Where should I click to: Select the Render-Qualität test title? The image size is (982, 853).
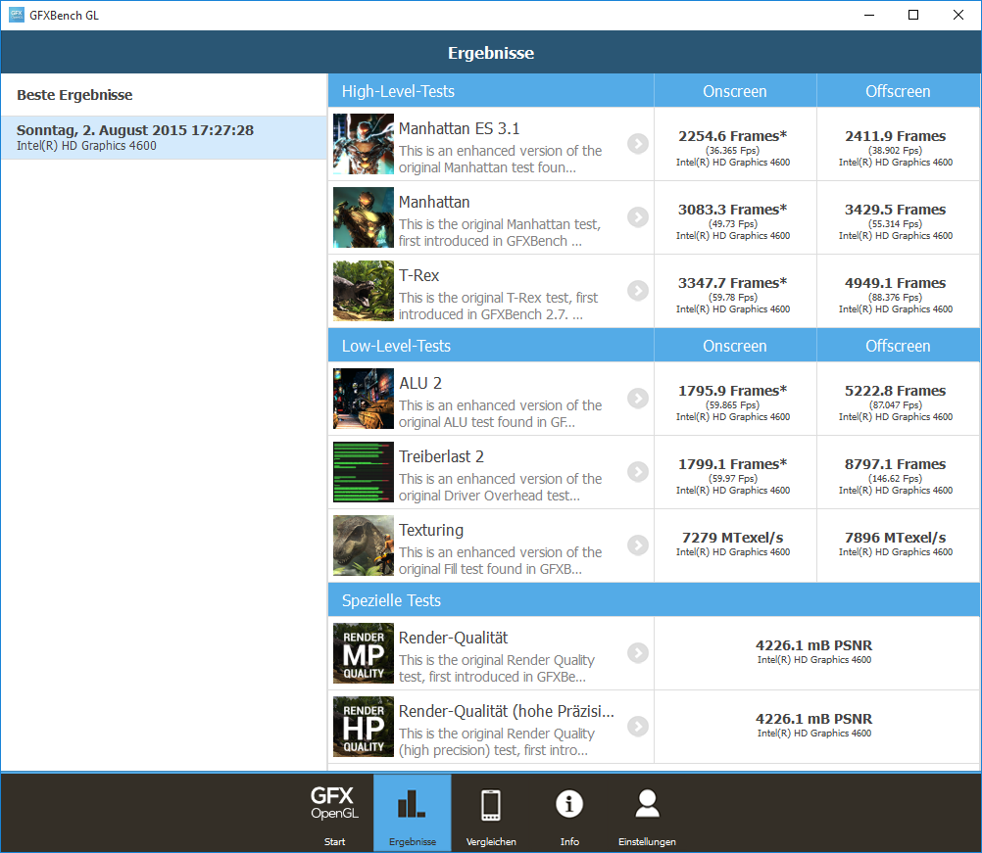[453, 638]
